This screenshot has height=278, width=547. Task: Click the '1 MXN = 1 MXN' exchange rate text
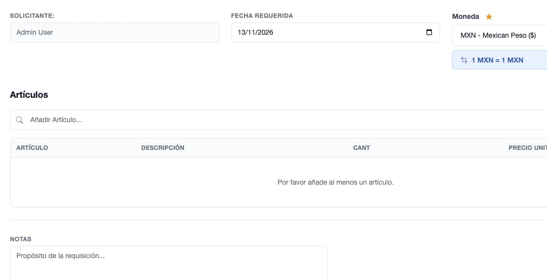(x=497, y=60)
